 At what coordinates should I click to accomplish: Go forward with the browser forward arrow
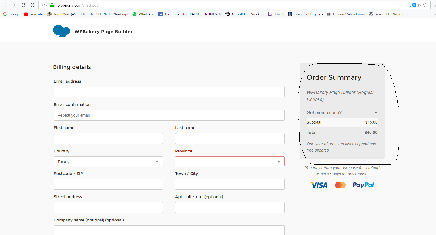pos(14,5)
